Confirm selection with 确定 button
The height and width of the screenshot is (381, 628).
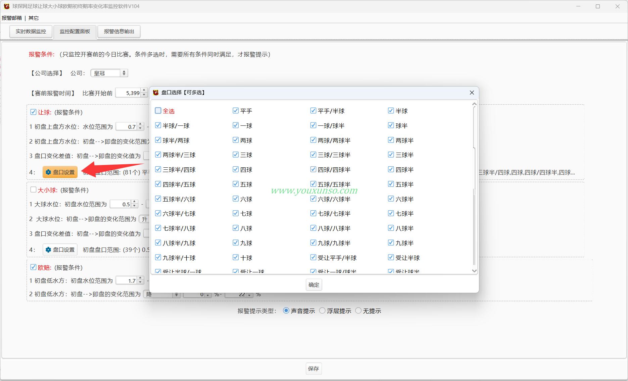coord(314,285)
